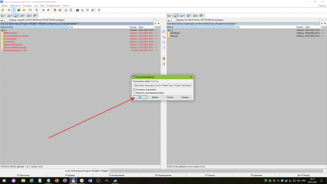Screen dimensions: 327x184
Task: Open the Запуск menu
Action: point(66,6)
